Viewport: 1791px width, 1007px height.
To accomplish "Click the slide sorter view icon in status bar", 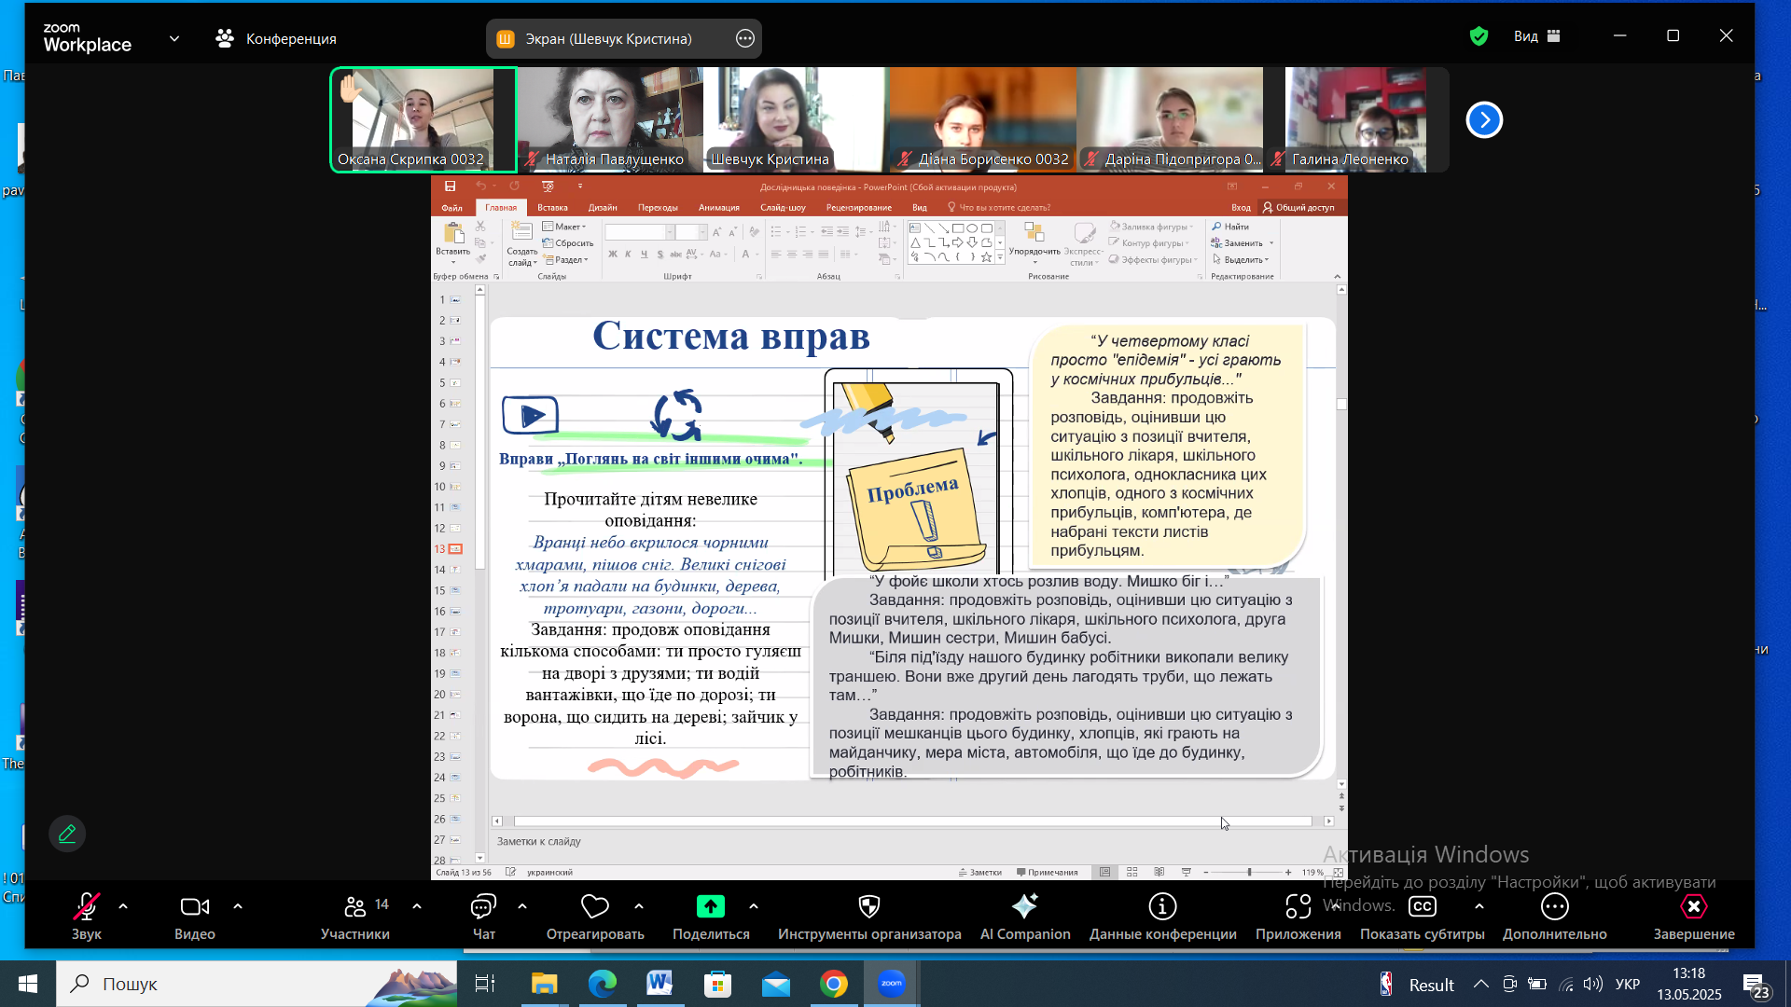I will point(1132,873).
